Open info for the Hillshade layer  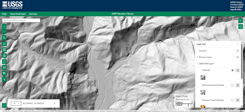pos(238,70)
